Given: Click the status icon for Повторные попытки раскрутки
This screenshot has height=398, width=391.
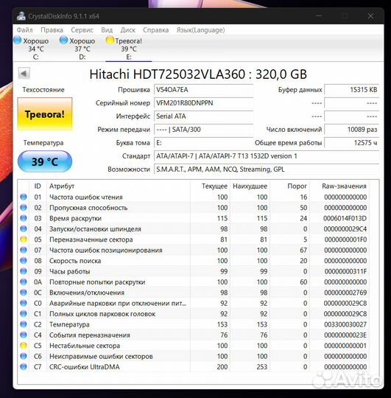Looking at the screenshot, I should [24, 282].
